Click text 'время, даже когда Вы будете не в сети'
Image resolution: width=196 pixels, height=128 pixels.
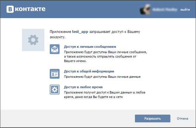pos(93,97)
